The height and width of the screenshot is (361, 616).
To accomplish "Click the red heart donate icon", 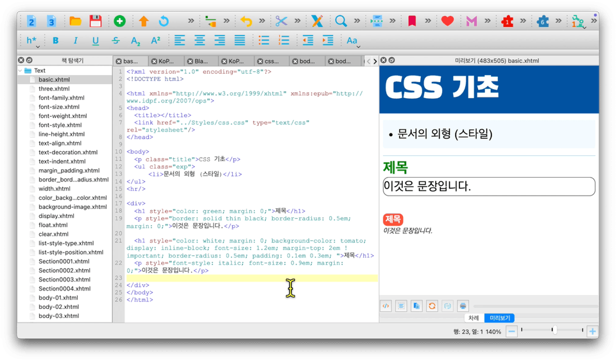I will tap(447, 21).
